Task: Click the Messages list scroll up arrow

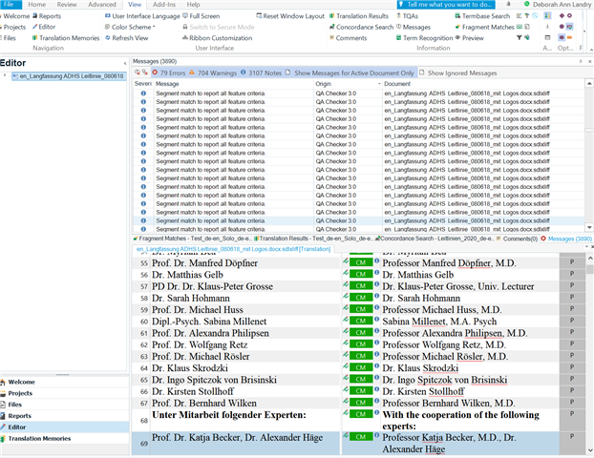Action: (x=589, y=83)
